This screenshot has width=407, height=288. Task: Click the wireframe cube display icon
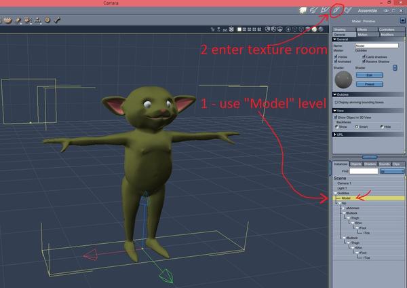(x=301, y=29)
